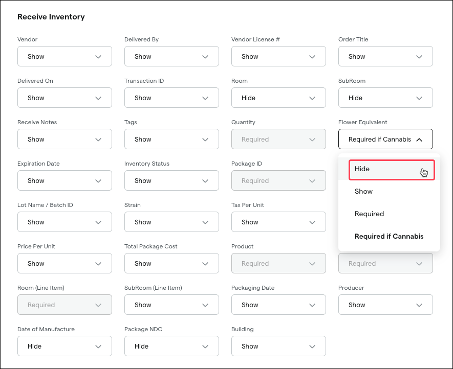This screenshot has height=369, width=453.
Task: Open the Date of Manufacture dropdown
Action: 64,346
